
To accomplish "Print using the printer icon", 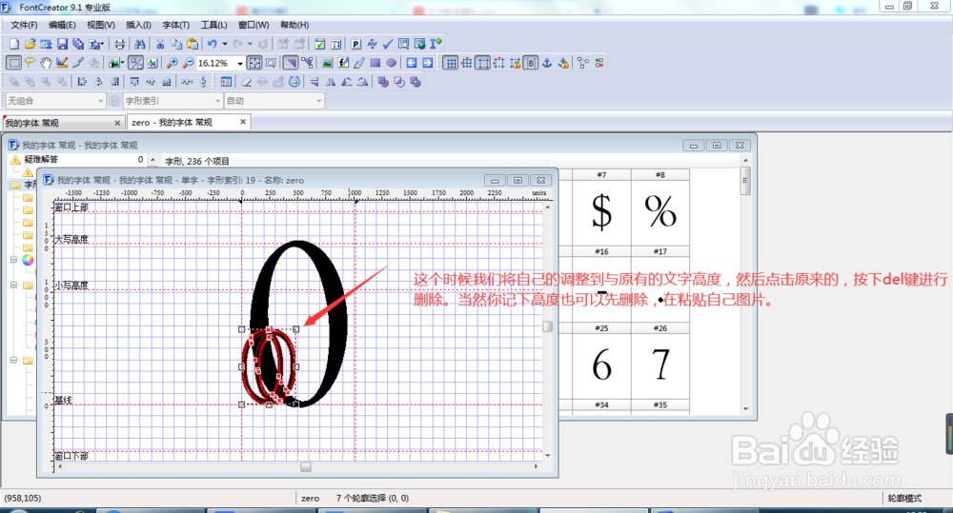I will 120,44.
